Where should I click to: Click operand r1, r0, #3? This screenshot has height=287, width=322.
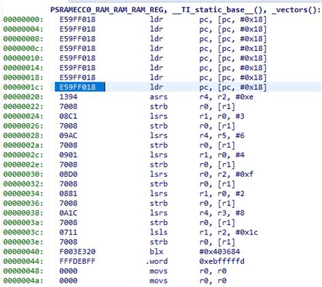pos(222,116)
